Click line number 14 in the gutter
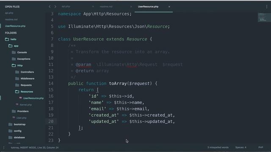 point(51,84)
